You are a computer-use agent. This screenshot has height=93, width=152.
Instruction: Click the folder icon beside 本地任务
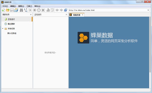pos(6,29)
